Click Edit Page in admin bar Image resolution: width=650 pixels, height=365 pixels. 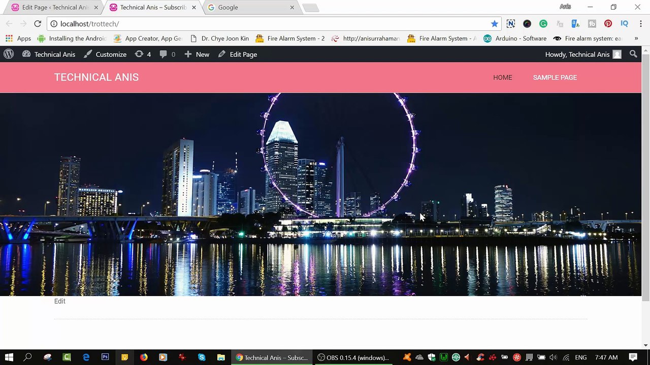coord(238,54)
